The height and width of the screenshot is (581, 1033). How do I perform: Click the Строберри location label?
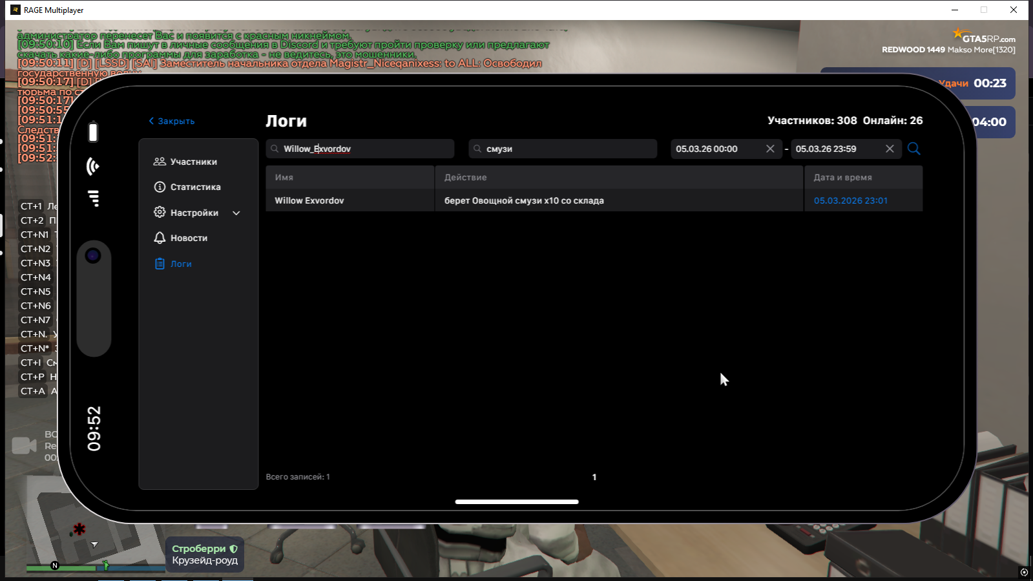[x=199, y=549]
